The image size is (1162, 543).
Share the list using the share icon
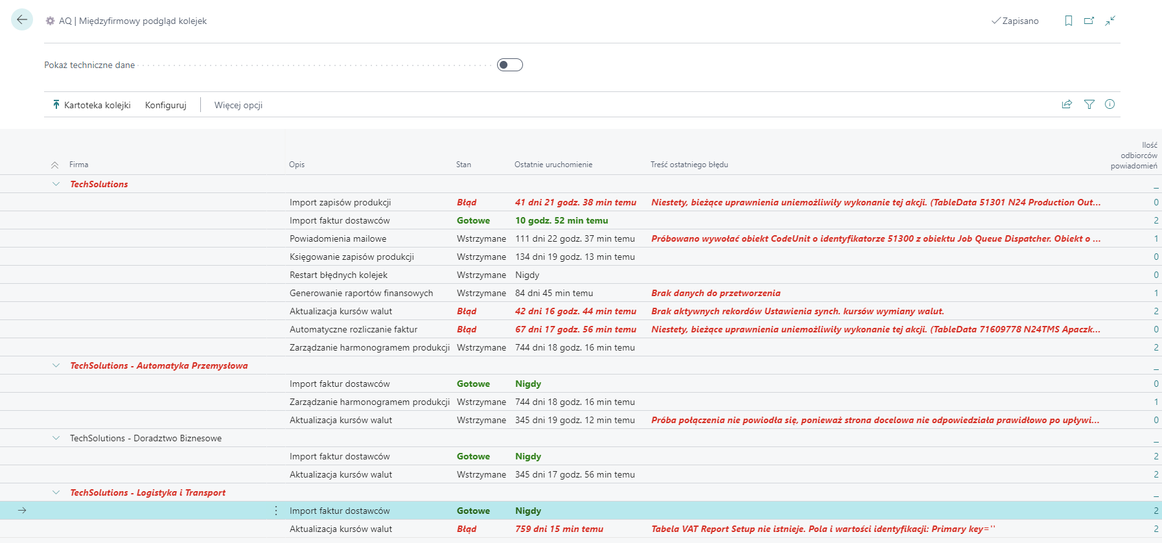[1067, 104]
